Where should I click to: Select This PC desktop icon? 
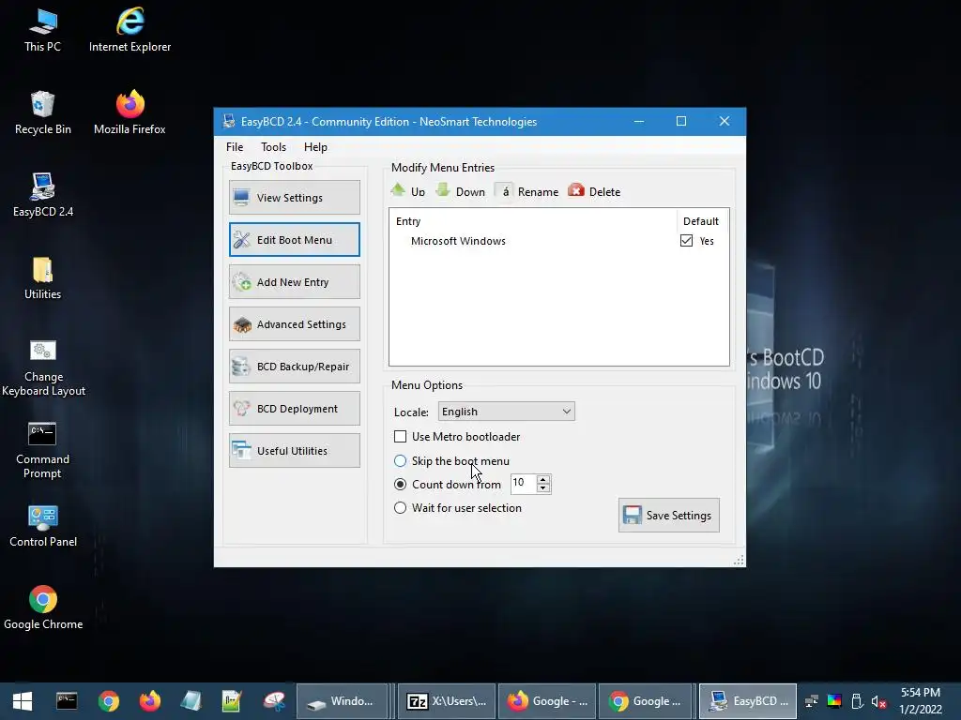tap(42, 31)
